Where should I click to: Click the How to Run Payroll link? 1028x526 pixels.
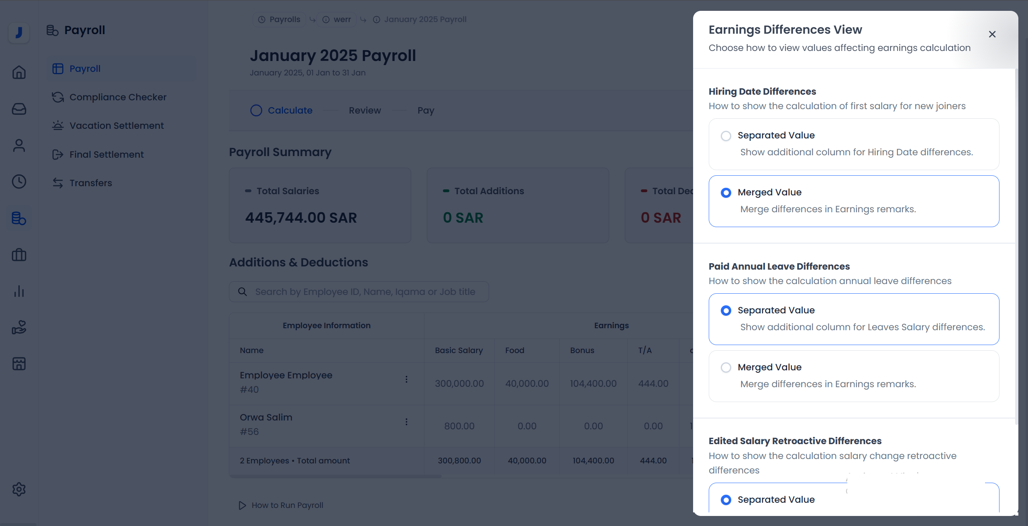287,505
